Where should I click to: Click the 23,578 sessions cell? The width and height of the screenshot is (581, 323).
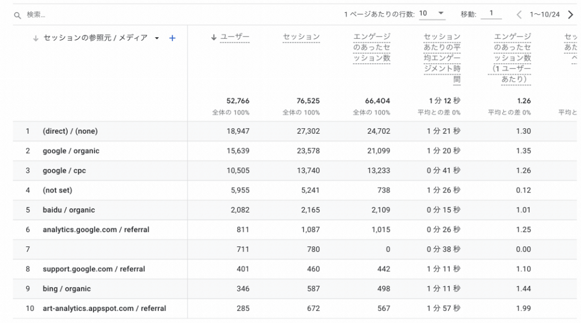tap(308, 151)
